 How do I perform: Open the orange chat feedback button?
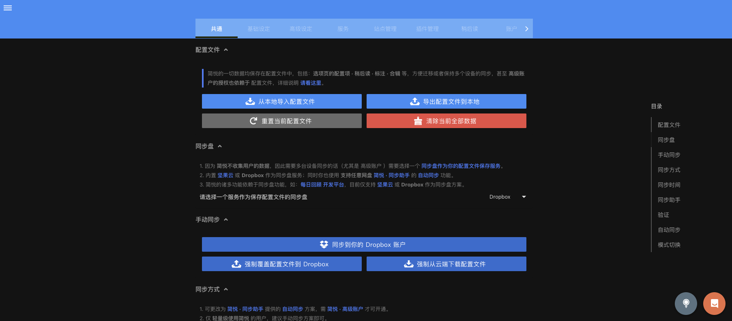(x=714, y=303)
